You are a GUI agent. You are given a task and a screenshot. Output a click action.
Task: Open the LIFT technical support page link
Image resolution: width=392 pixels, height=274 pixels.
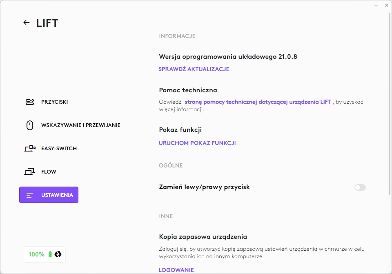point(258,102)
